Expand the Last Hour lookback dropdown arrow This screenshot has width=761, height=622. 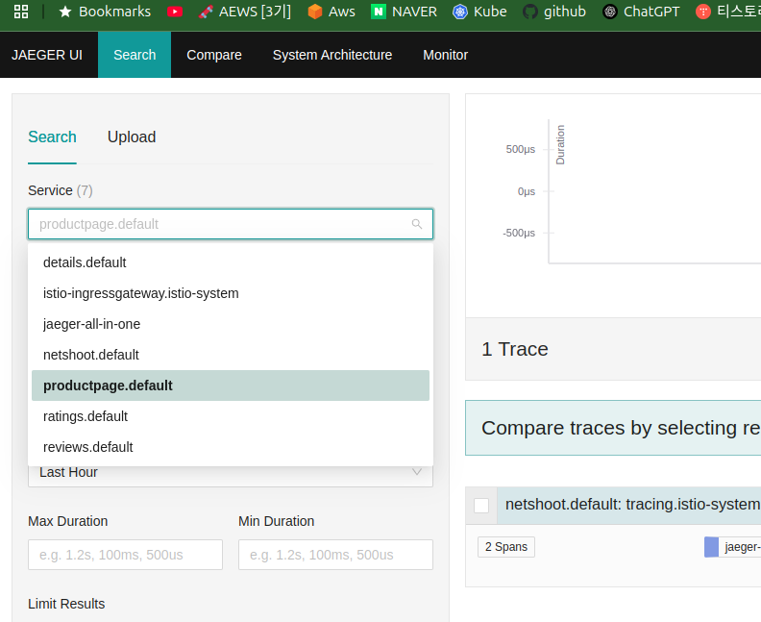click(416, 472)
